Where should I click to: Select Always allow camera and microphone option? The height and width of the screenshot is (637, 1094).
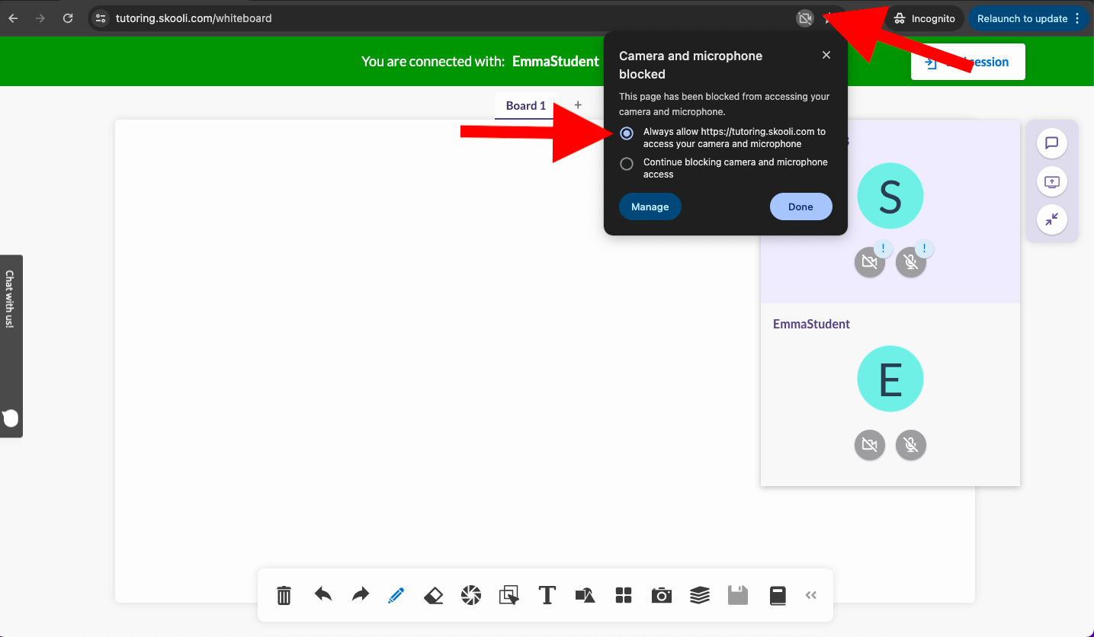[x=627, y=133]
